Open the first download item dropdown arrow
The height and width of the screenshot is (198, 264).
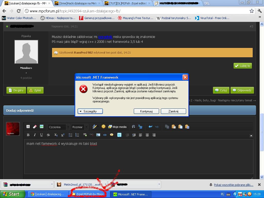point(52,185)
